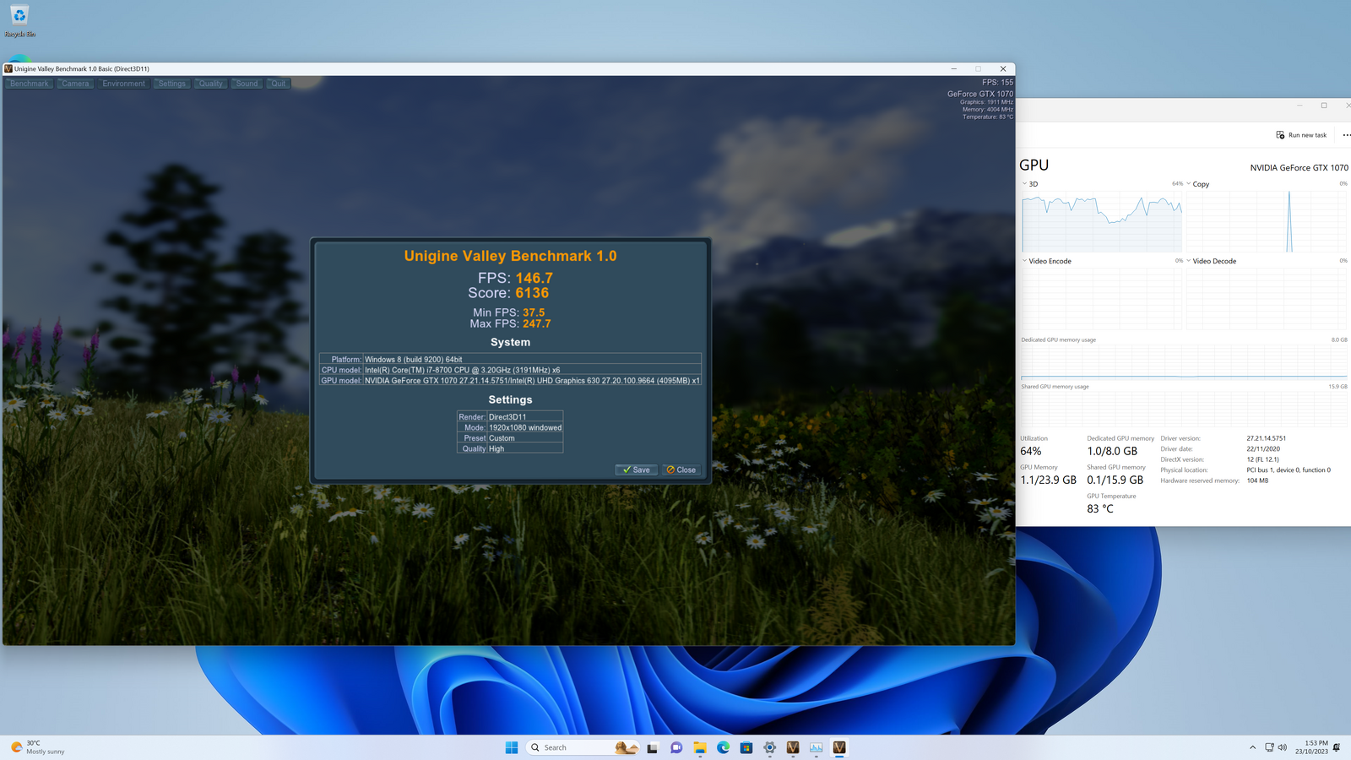The image size is (1351, 760).
Task: Open File Explorer from the taskbar
Action: pyautogui.click(x=699, y=747)
